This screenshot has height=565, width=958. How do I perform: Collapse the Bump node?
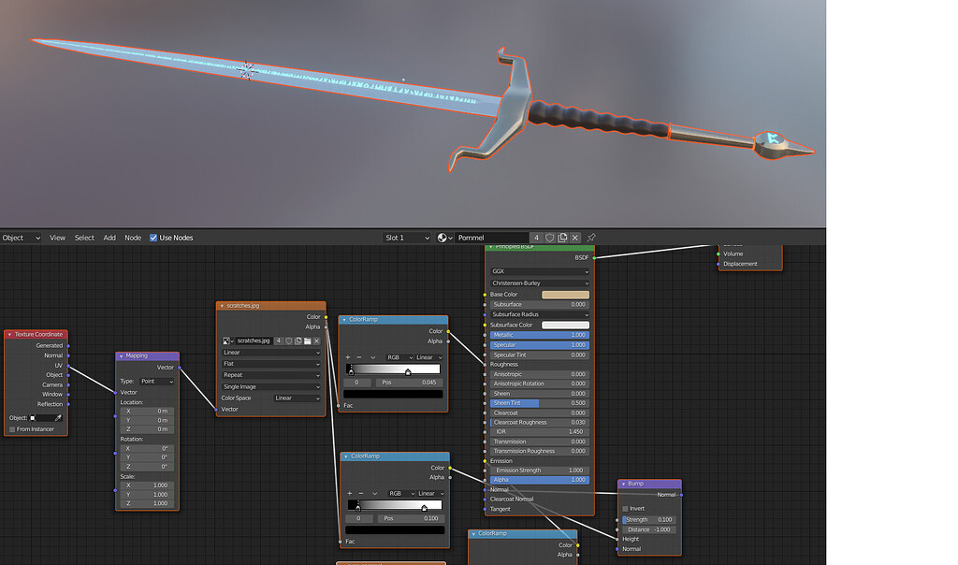623,484
